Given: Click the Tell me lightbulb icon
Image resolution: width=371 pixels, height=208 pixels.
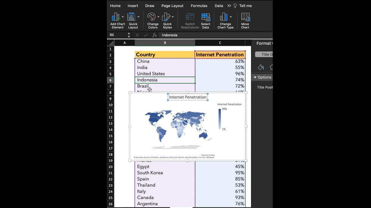Looking at the screenshot, I should [235, 6].
